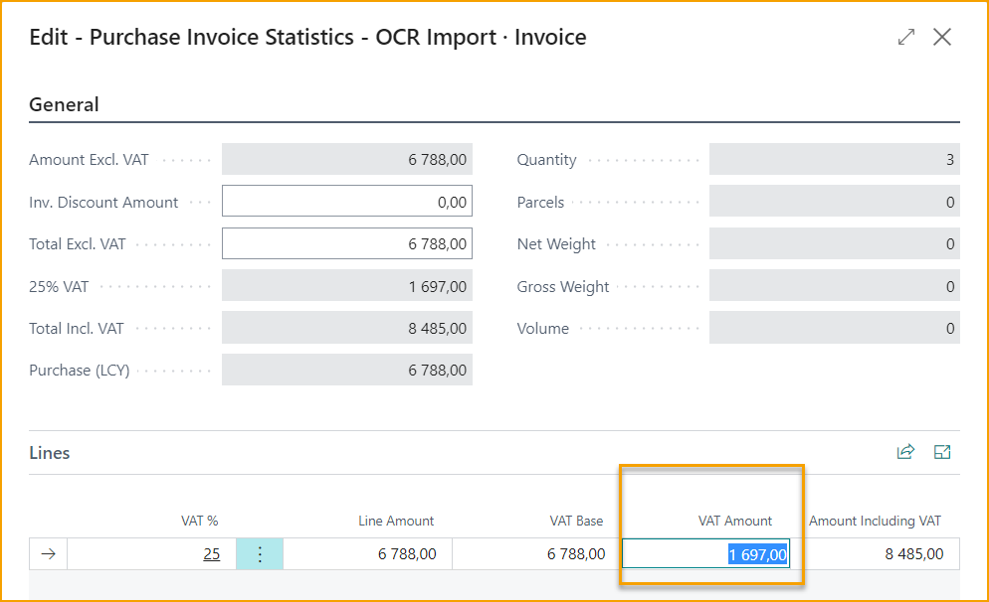This screenshot has height=602, width=989.
Task: Expand the statistics dialog to full screen
Action: coord(905,37)
